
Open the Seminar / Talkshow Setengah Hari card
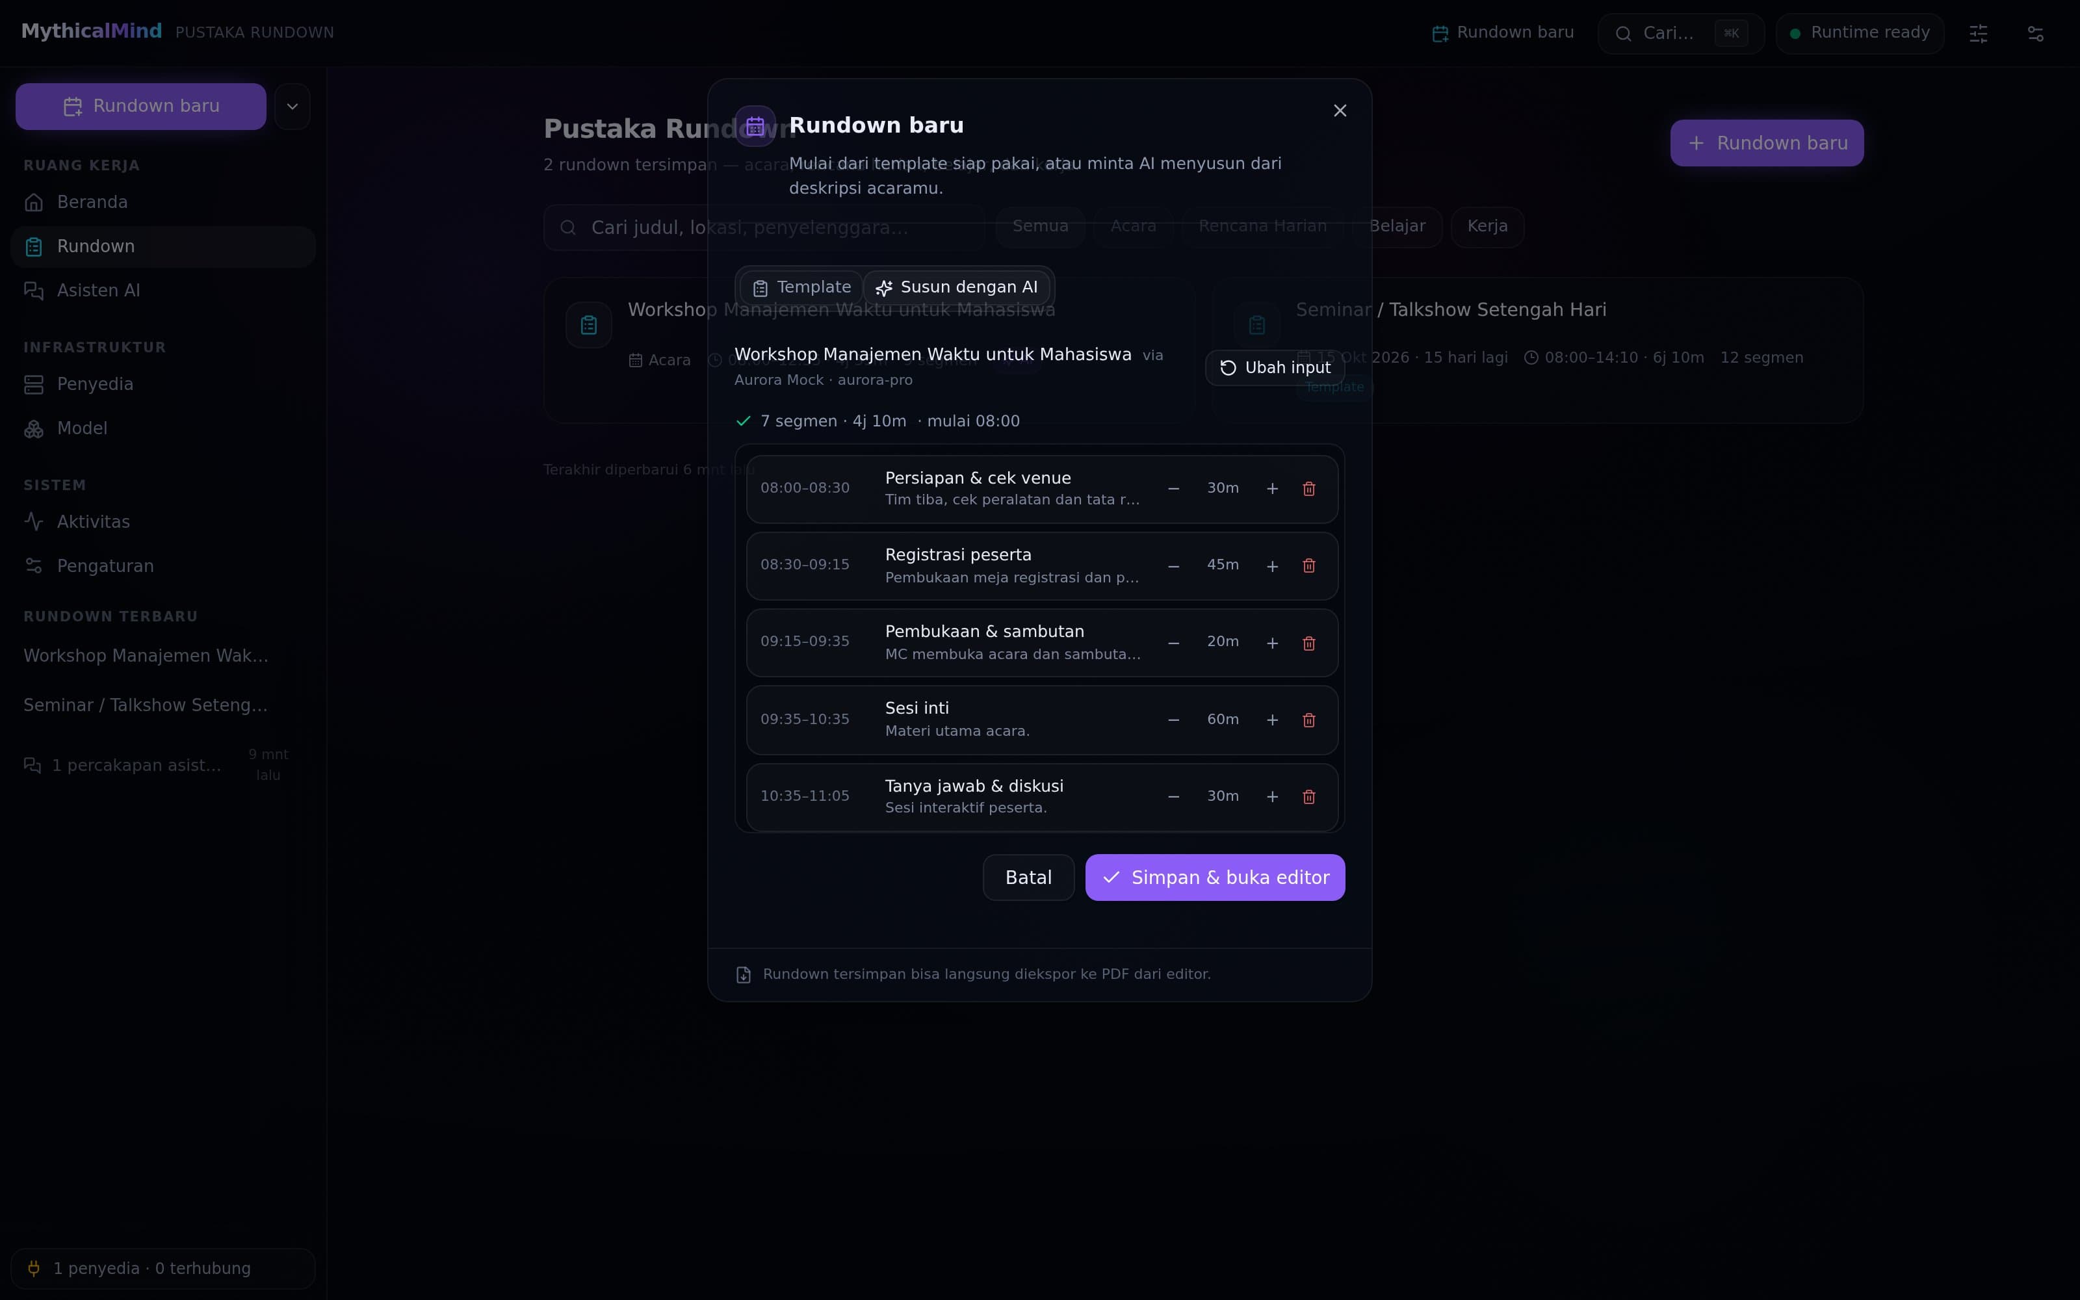coord(1537,350)
